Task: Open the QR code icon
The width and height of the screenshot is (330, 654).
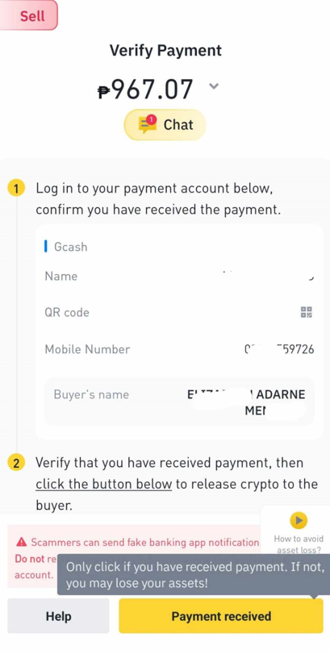Action: pos(307,312)
